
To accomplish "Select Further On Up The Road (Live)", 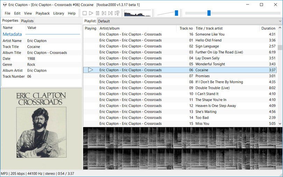I will click(x=180, y=52).
